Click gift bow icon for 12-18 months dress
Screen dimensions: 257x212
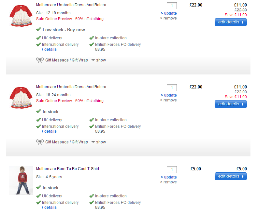click(x=39, y=60)
